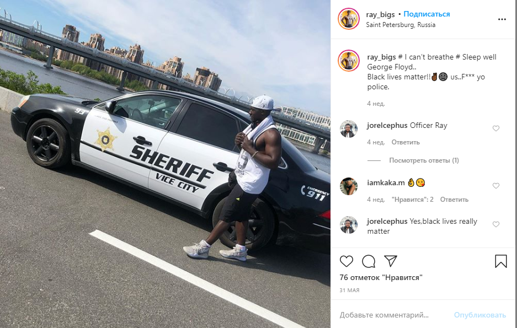This screenshot has width=517, height=328.
Task: Click in 'Добавьте комментарий...' input field
Action: [x=392, y=315]
